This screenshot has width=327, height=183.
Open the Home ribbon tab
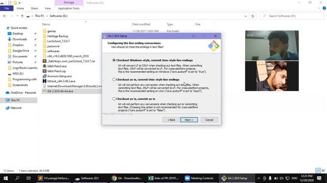coord(20,8)
